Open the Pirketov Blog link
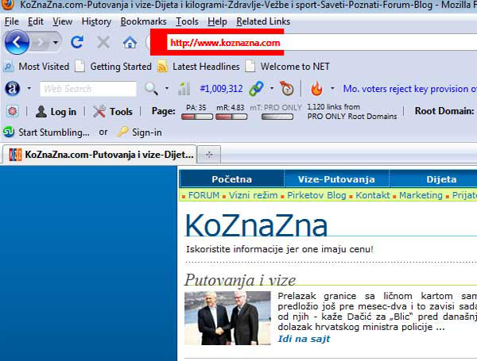This screenshot has width=477, height=361. (316, 195)
